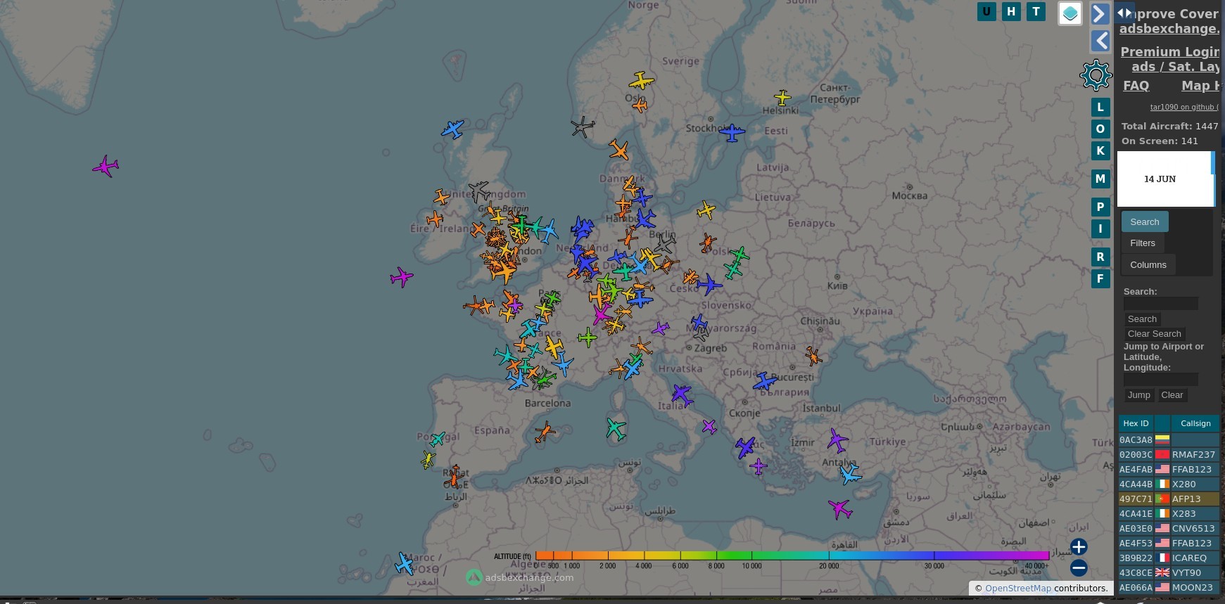
Task: Open the map settings gear
Action: (x=1096, y=75)
